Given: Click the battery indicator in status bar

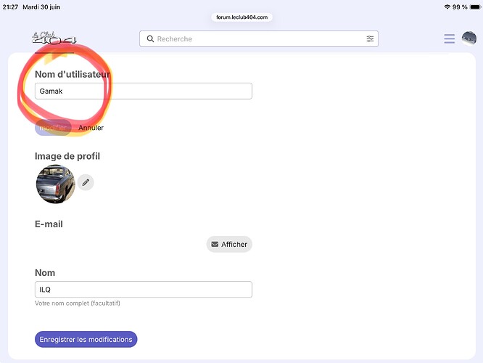Looking at the screenshot, I should (x=474, y=7).
